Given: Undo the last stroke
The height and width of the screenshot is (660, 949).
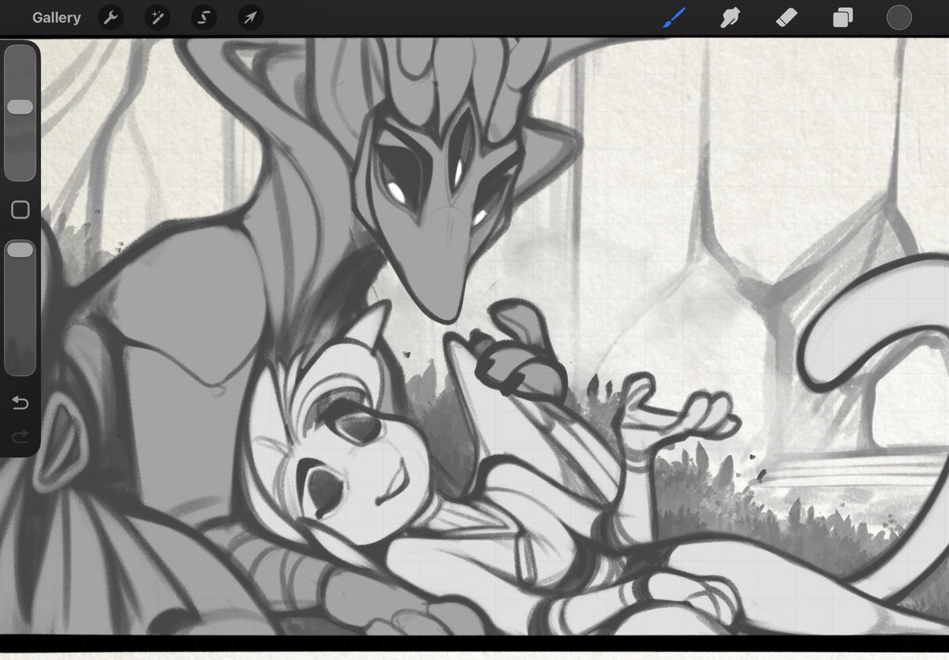Looking at the screenshot, I should tap(20, 404).
